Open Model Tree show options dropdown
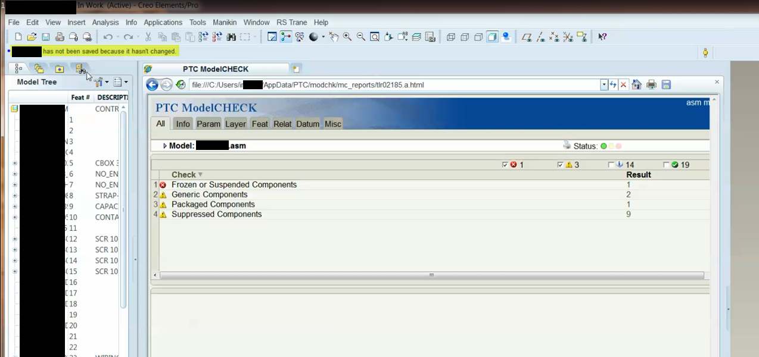 (120, 82)
